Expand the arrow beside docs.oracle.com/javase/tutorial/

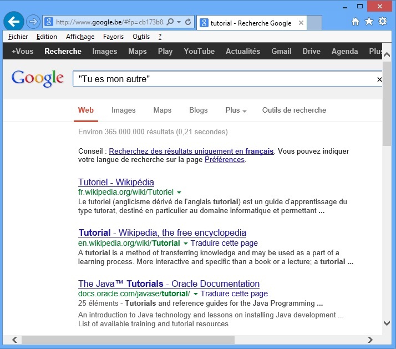coord(195,294)
